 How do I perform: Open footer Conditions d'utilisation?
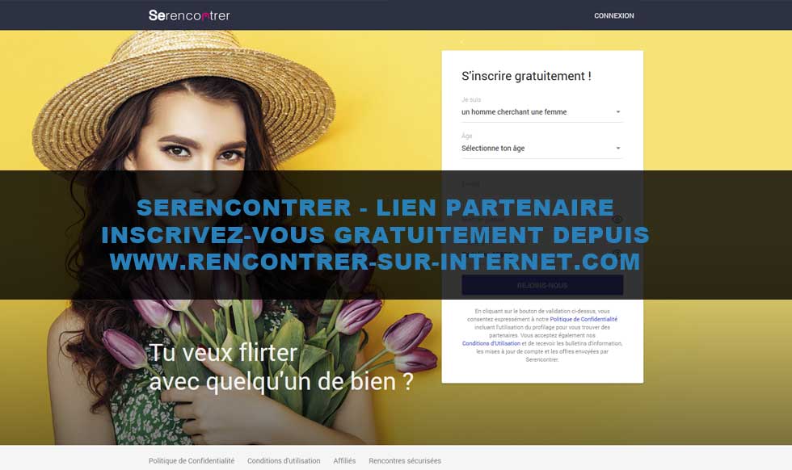(x=284, y=461)
